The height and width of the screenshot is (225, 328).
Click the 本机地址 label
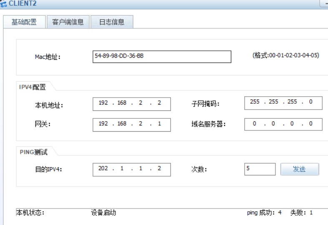[x=49, y=105]
